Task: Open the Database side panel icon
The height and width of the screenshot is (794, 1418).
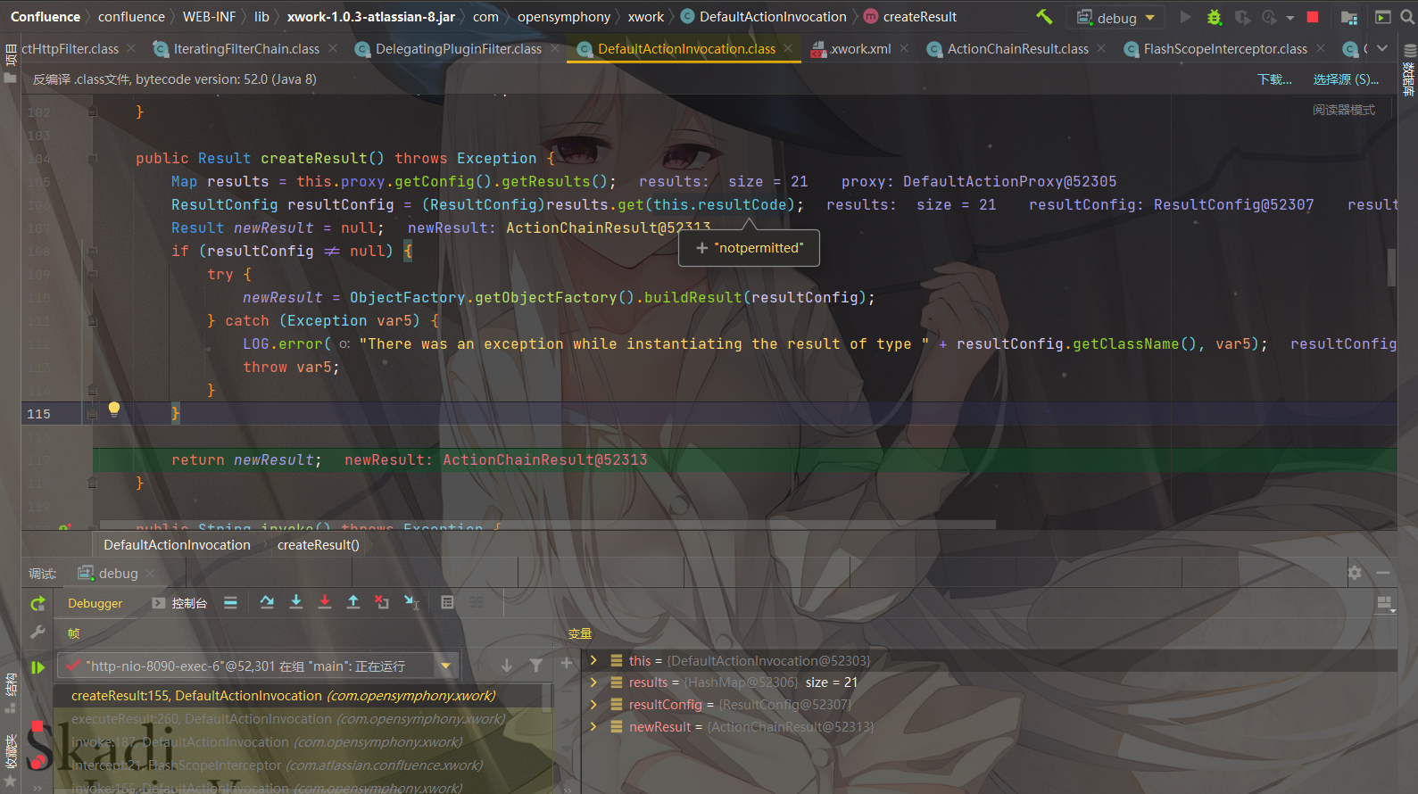Action: 1409,50
